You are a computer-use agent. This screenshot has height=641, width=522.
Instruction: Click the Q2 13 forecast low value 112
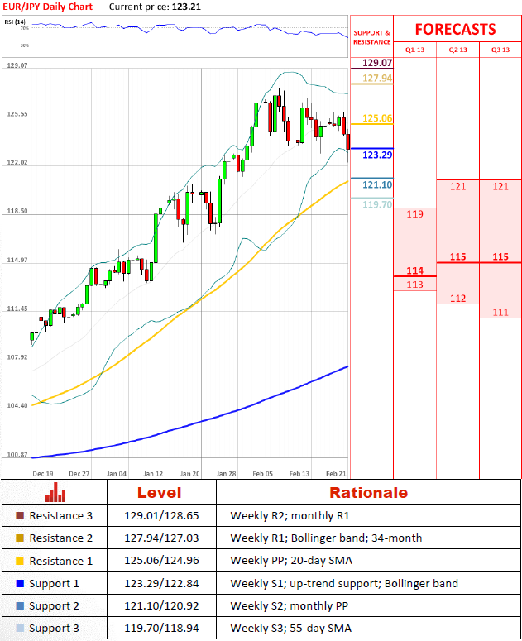pyautogui.click(x=457, y=299)
